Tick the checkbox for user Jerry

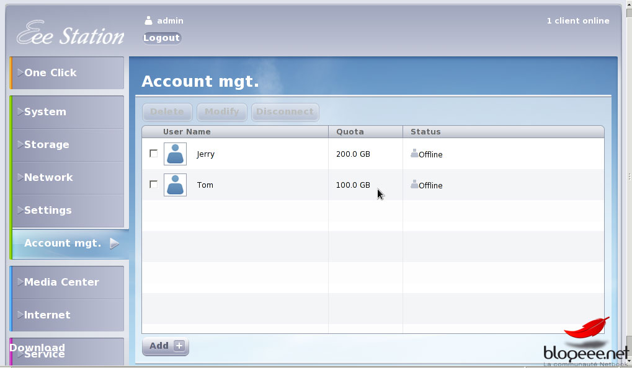pyautogui.click(x=154, y=154)
